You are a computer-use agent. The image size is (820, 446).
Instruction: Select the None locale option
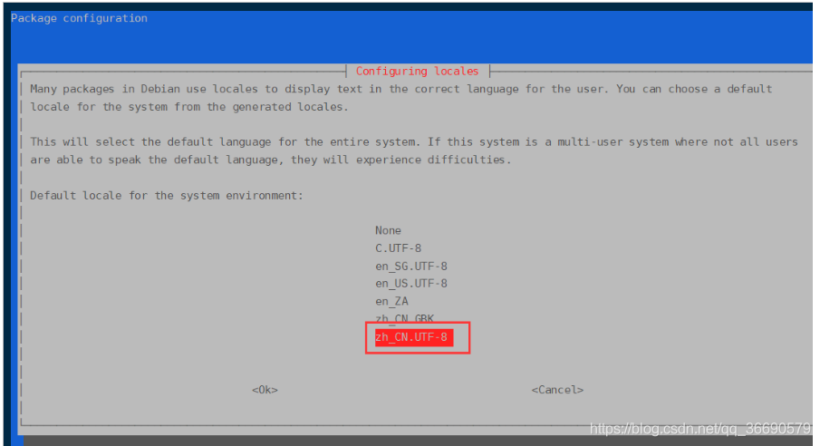(x=388, y=230)
